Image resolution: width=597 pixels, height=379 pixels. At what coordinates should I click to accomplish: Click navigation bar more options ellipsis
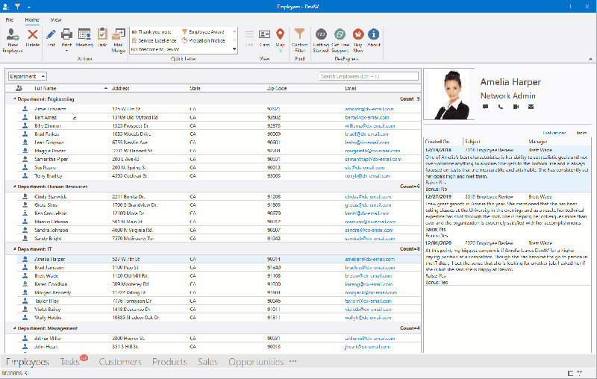[293, 361]
